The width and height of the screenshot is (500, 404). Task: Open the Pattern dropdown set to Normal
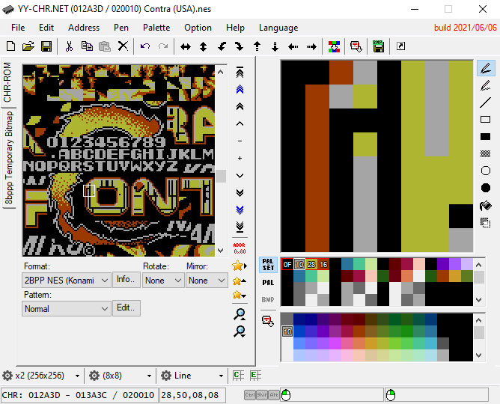coord(67,309)
